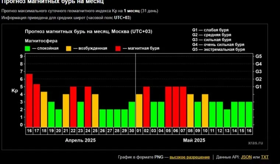The width and height of the screenshot is (280, 164).
Task: Click the red bar for May 02
Action: pyautogui.click(x=147, y=106)
